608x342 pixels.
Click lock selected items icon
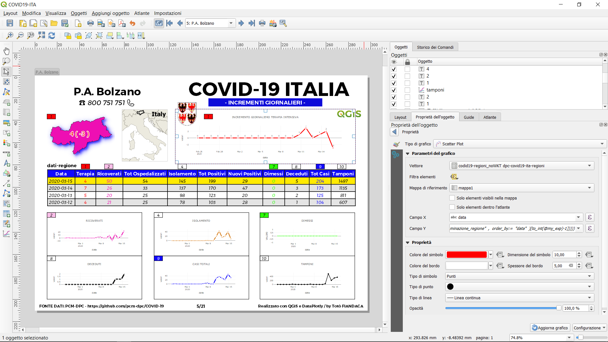point(68,35)
